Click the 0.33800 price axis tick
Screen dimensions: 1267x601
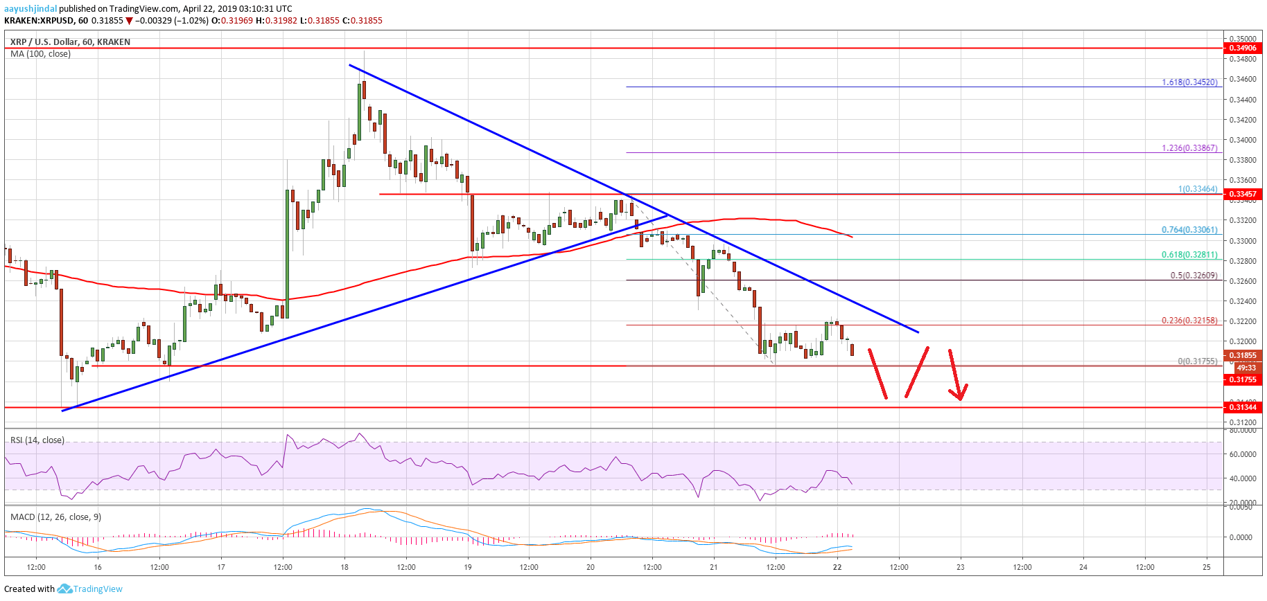(x=1243, y=160)
